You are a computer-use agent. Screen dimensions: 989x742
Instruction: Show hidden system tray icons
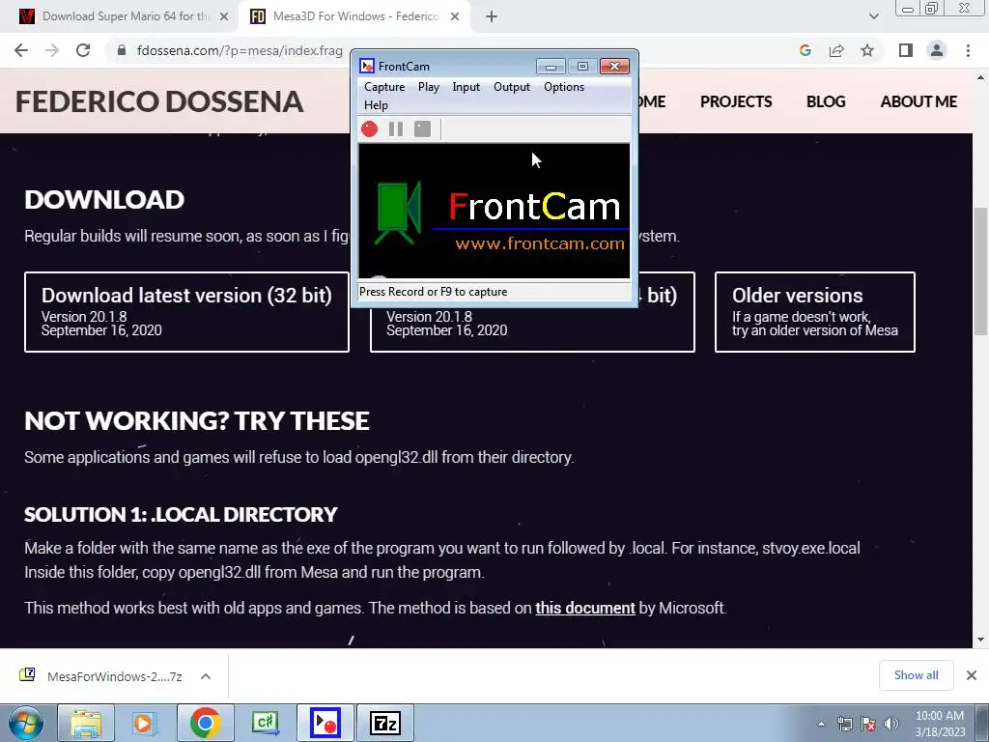(821, 724)
